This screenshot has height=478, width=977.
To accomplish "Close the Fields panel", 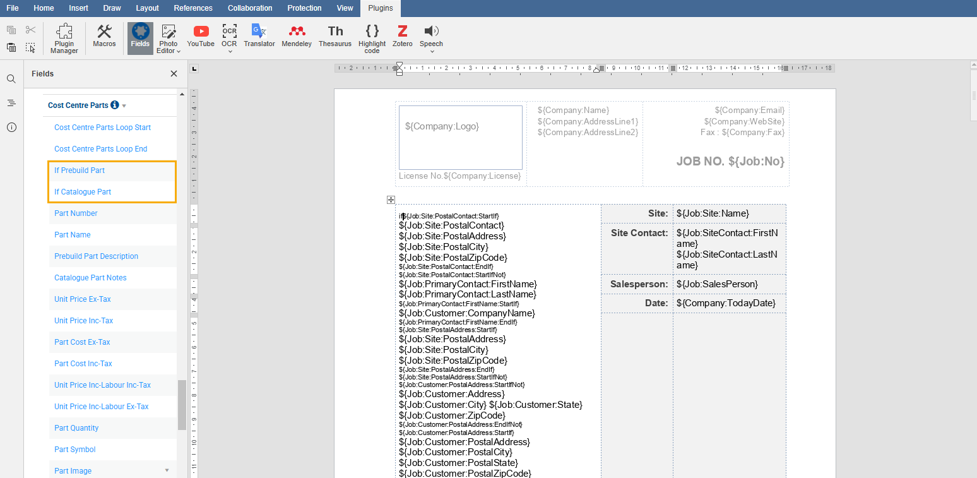I will 174,74.
